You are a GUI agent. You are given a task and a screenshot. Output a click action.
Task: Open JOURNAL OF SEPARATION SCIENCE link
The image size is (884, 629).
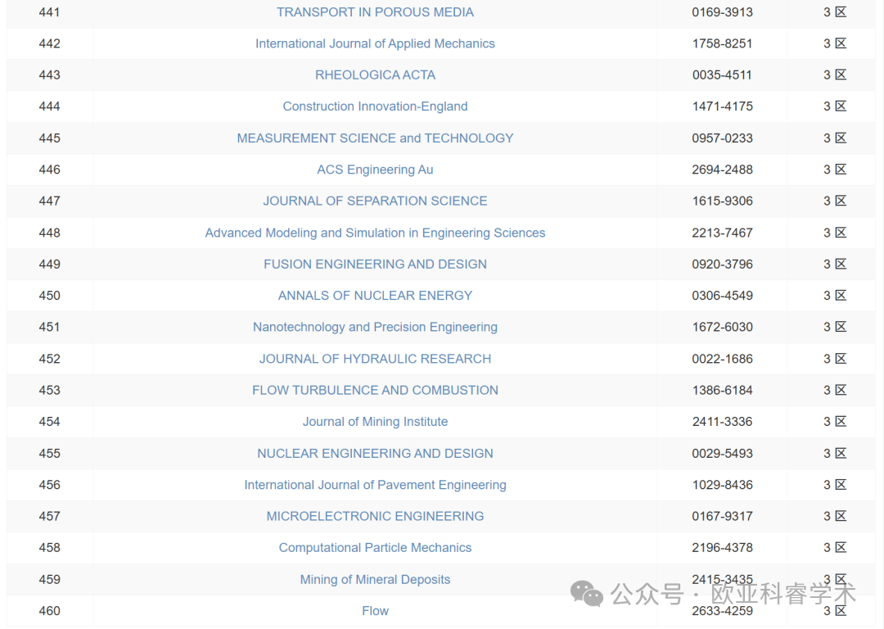coord(375,201)
